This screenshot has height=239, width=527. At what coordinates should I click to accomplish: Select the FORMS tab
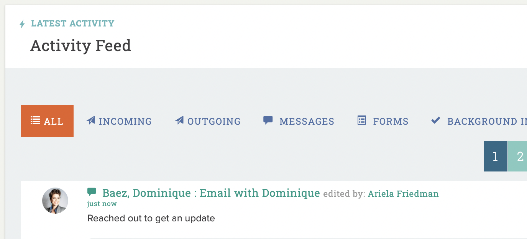pos(383,121)
